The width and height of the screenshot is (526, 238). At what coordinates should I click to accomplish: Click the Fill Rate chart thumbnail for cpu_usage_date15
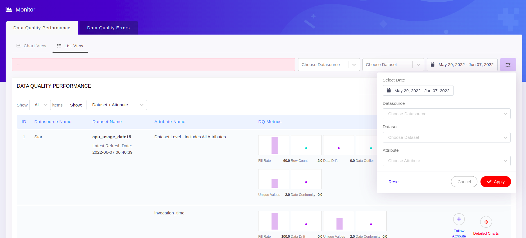274,145
